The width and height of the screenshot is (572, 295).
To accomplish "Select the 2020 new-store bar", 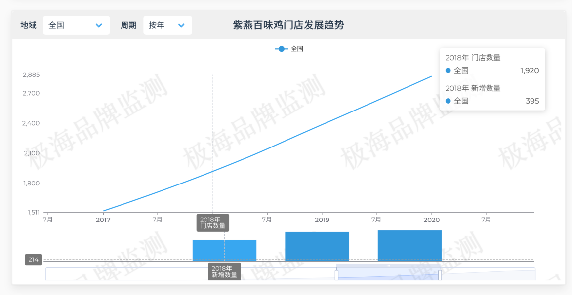I will [409, 245].
